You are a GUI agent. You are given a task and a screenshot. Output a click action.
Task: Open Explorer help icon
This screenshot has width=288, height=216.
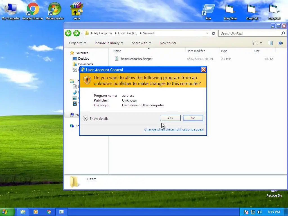[280, 43]
